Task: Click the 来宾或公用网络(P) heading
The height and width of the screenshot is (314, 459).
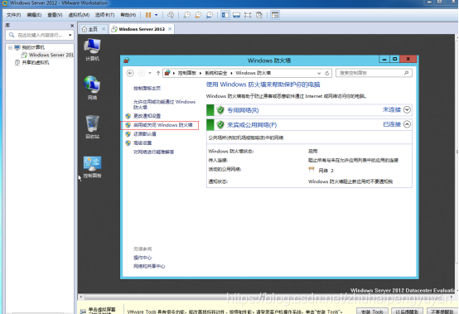Action: click(252, 125)
